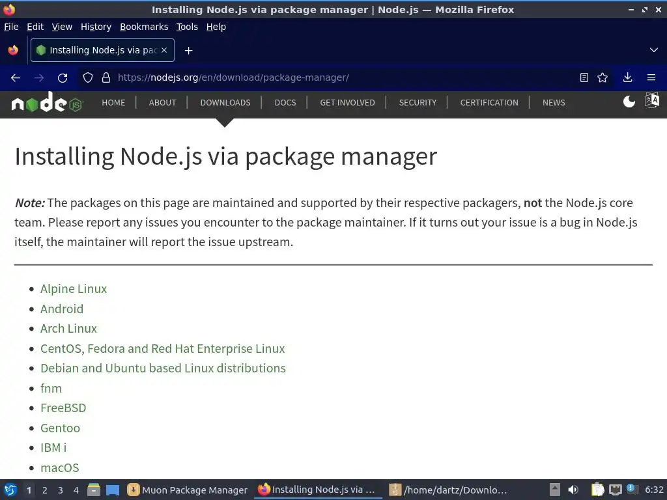Image resolution: width=667 pixels, height=500 pixels.
Task: Click the removable media eject tray icon
Action: tap(554, 490)
